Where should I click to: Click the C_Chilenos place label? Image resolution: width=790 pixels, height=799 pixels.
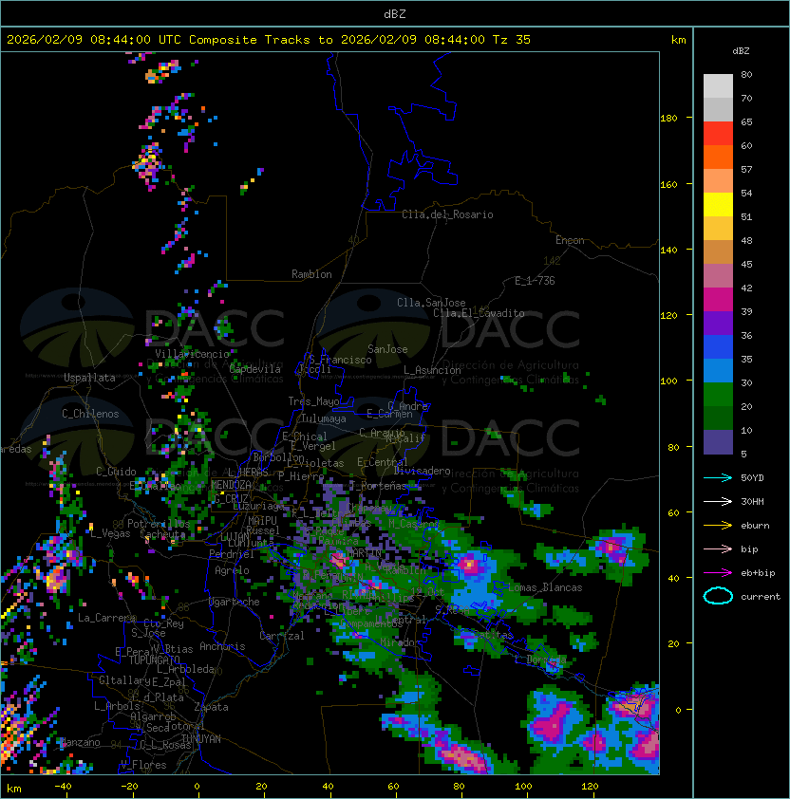[90, 414]
